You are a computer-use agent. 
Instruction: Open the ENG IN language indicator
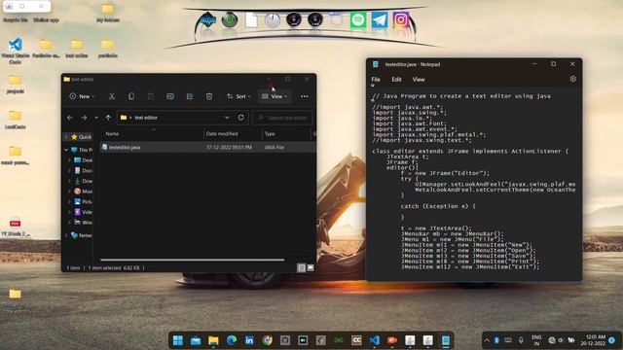click(x=536, y=340)
